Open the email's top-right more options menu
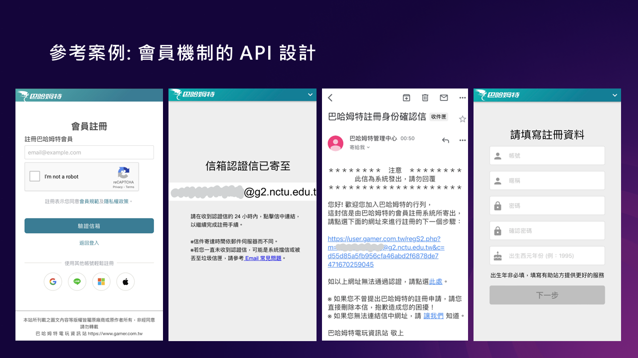This screenshot has width=638, height=358. (x=462, y=98)
